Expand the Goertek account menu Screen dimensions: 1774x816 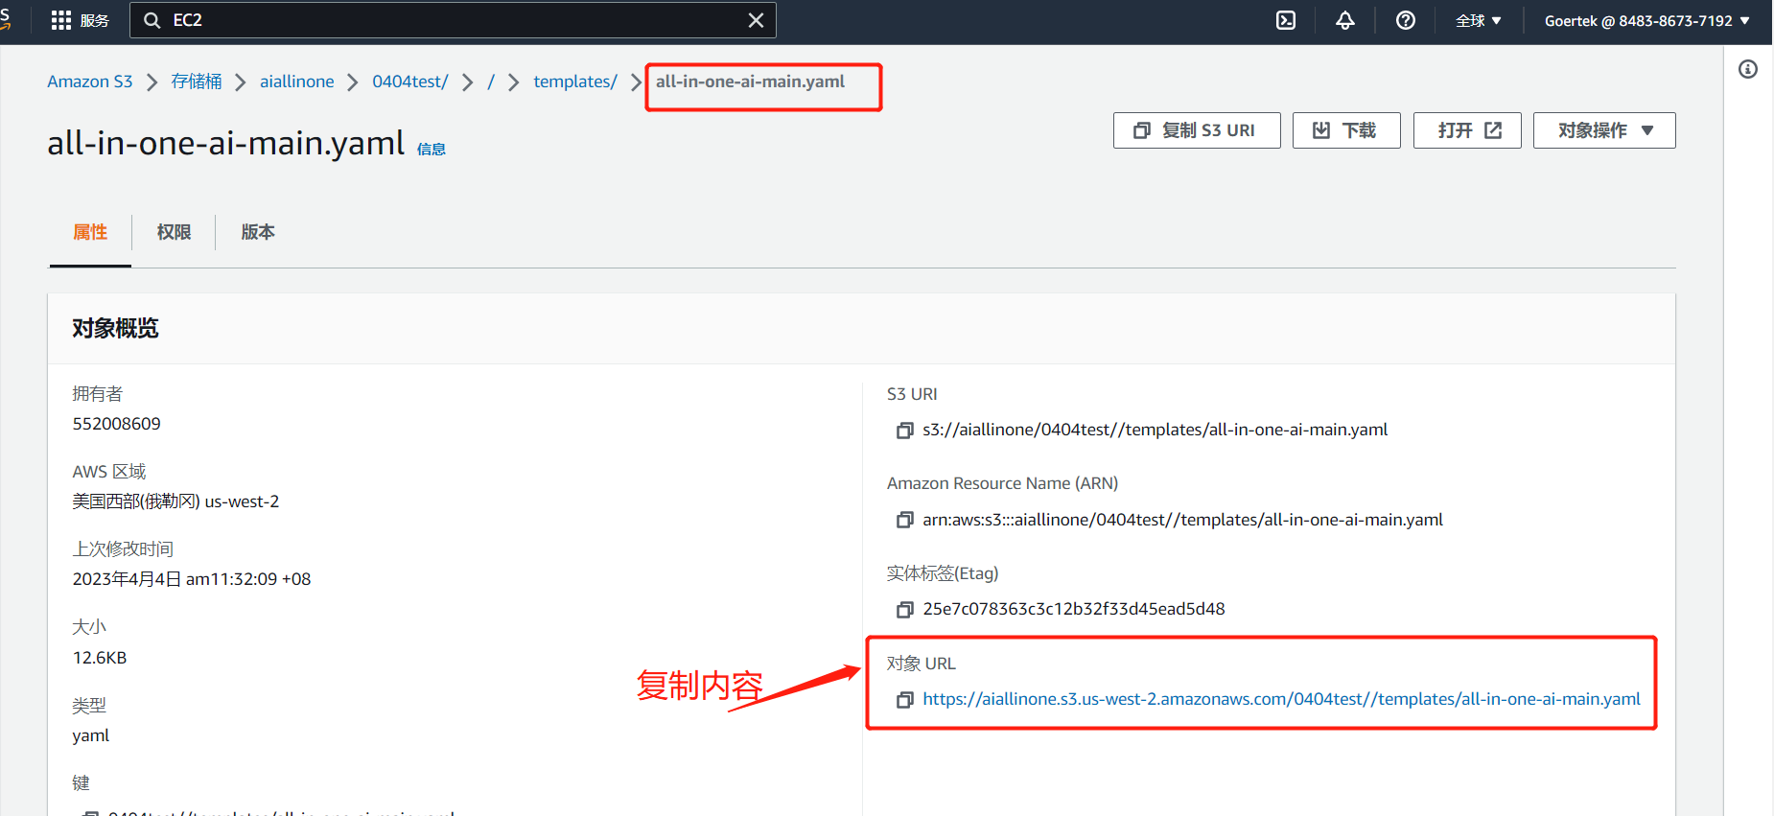pyautogui.click(x=1646, y=20)
